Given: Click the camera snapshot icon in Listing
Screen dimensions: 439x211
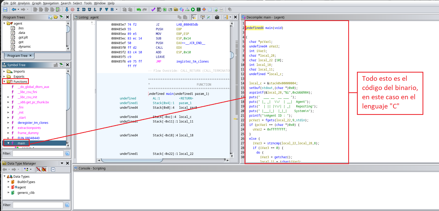Looking at the screenshot, I should click(217, 17).
